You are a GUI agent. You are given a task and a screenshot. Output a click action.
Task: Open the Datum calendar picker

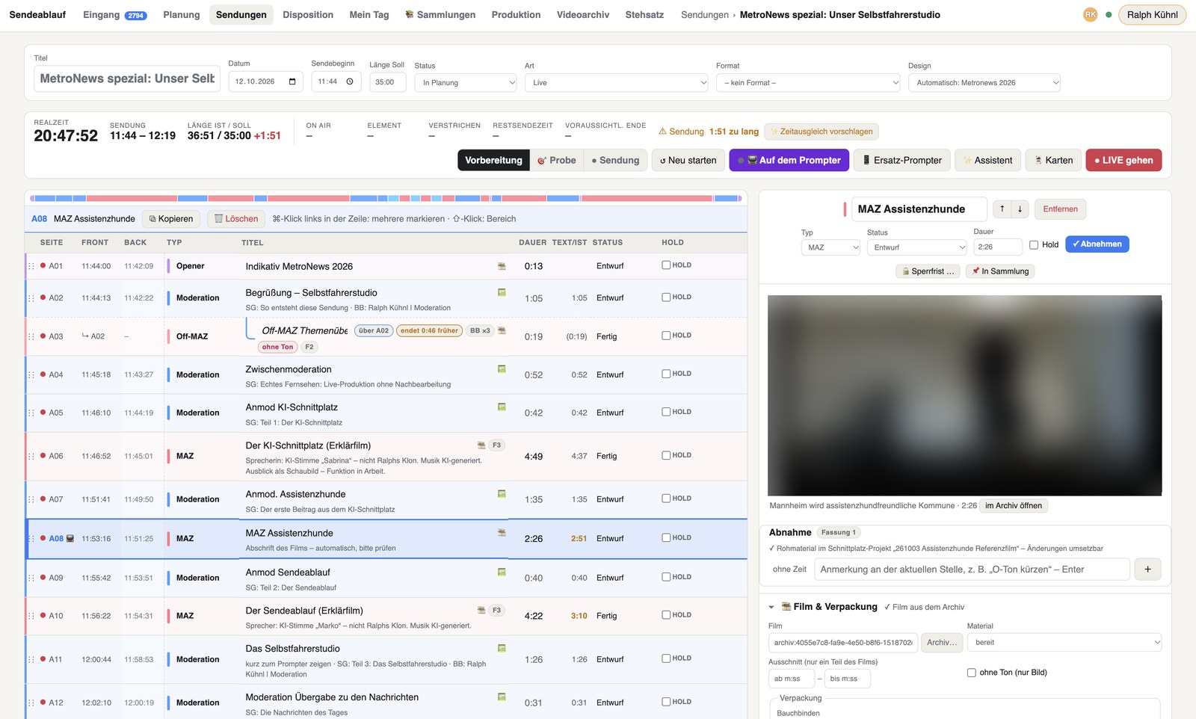pyautogui.click(x=292, y=81)
